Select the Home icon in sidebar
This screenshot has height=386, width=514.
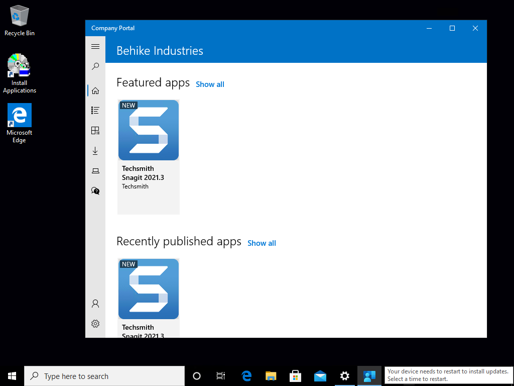[95, 90]
